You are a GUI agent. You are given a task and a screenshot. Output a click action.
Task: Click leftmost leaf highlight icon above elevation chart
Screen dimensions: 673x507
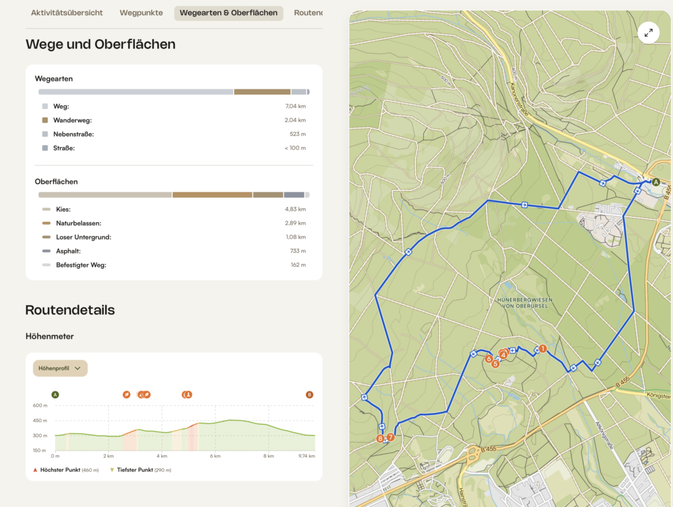click(x=126, y=395)
